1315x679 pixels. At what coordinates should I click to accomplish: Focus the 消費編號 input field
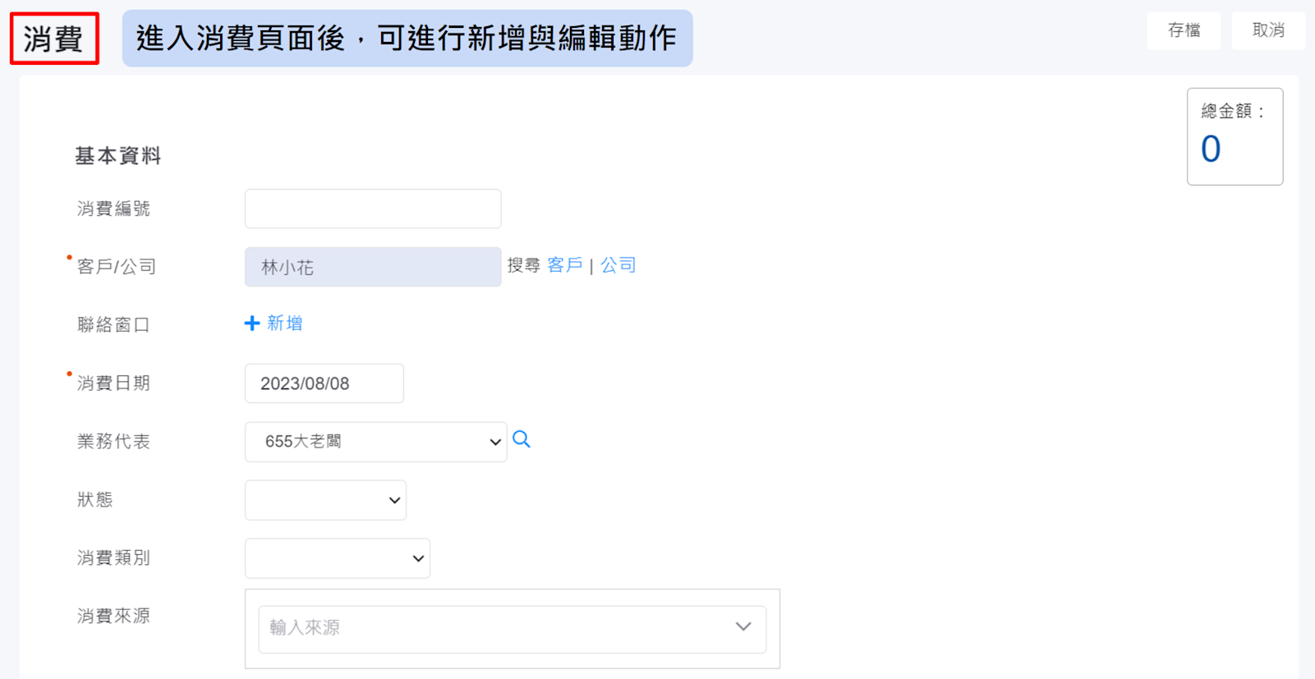coord(373,209)
